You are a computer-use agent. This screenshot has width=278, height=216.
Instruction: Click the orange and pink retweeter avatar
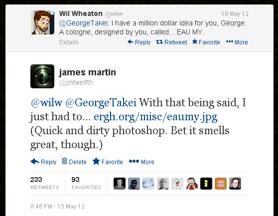[221, 184]
